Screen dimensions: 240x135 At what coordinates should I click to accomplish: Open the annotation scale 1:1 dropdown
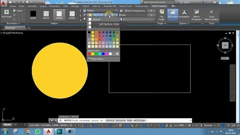pyautogui.click(x=180, y=125)
